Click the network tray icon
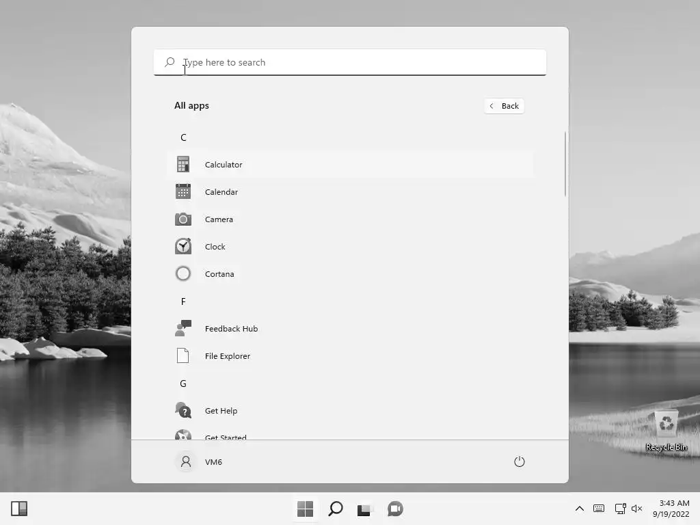The image size is (700, 525). [x=620, y=509]
